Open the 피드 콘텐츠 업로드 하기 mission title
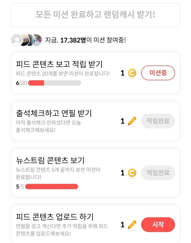Screen dimensions: 191x243 pos(55,216)
